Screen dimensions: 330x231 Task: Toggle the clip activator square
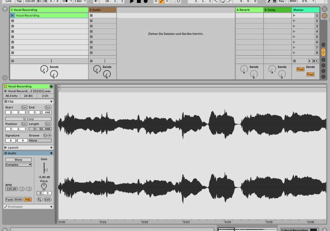tap(6, 86)
